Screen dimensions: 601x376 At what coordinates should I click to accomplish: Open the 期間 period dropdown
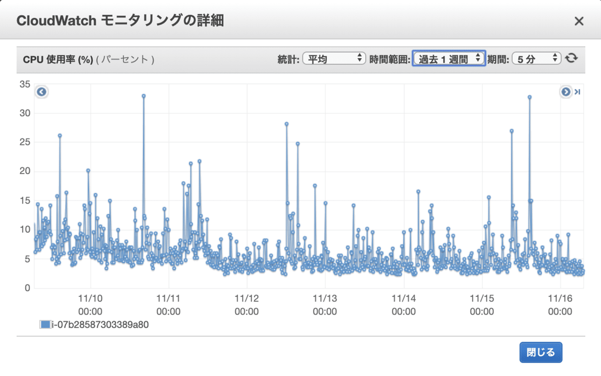(537, 58)
